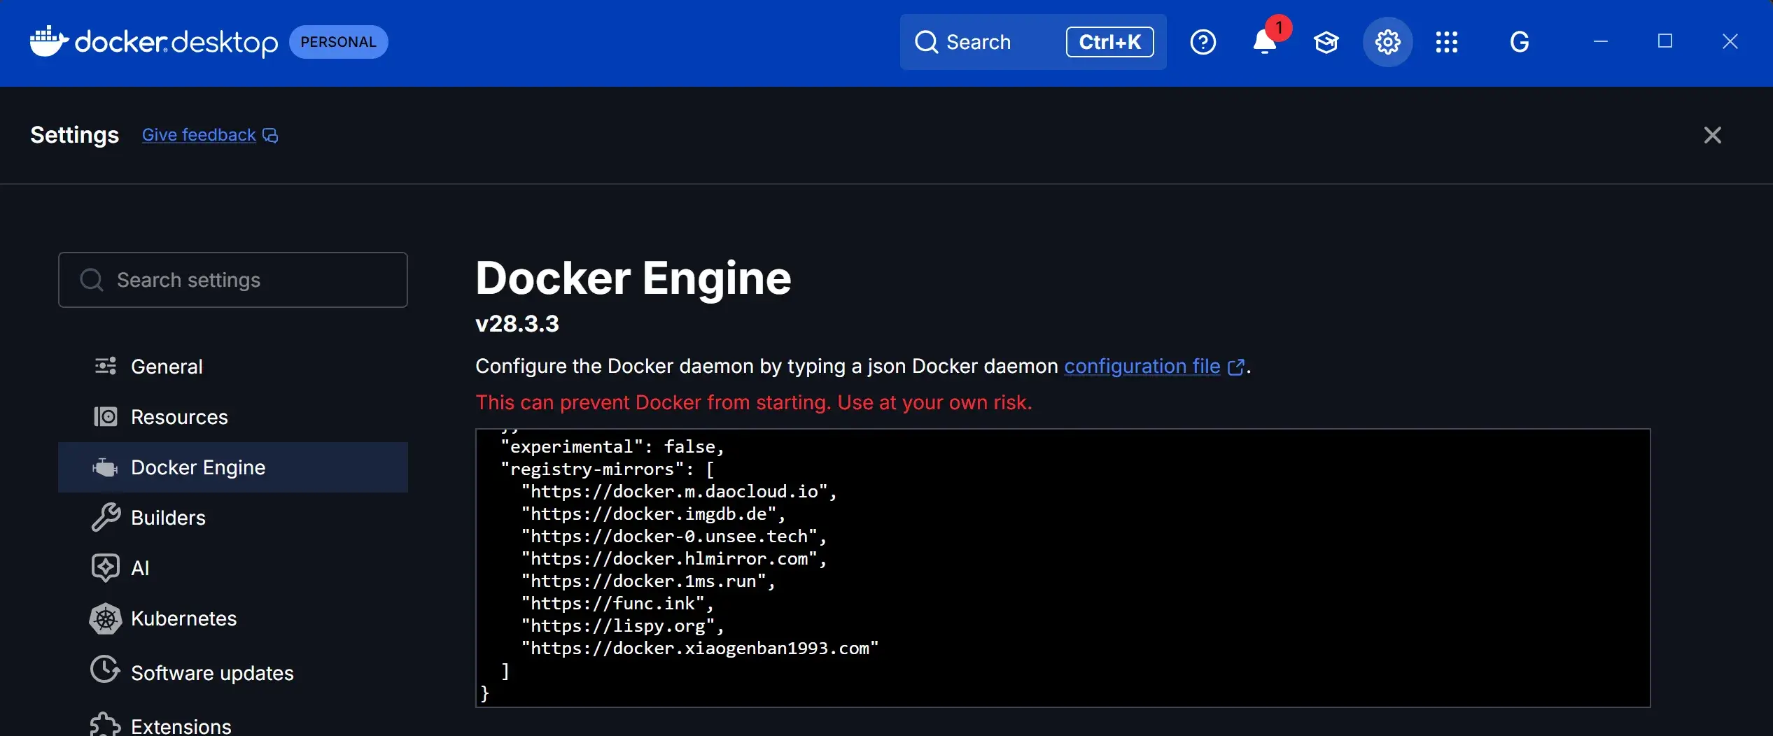Viewport: 1773px width, 736px height.
Task: Close the Settings panel
Action: tap(1712, 135)
